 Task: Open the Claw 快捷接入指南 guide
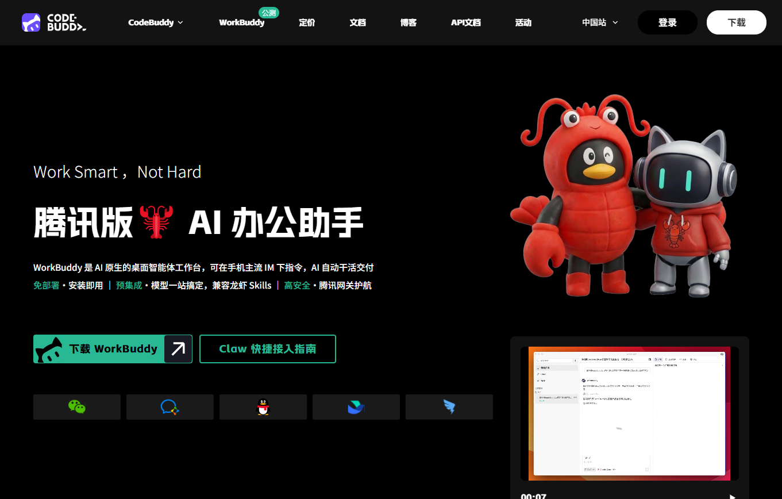(x=268, y=349)
